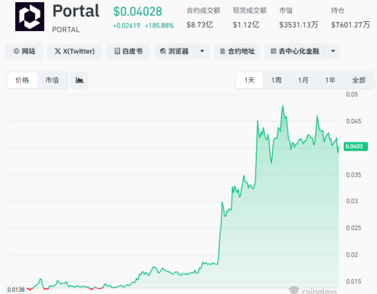Click the 持仓 value $7601.27万

tap(350, 25)
